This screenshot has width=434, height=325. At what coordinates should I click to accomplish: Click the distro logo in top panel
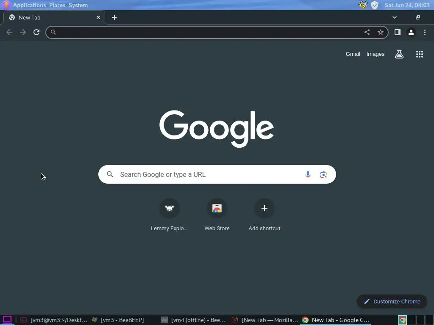point(6,5)
